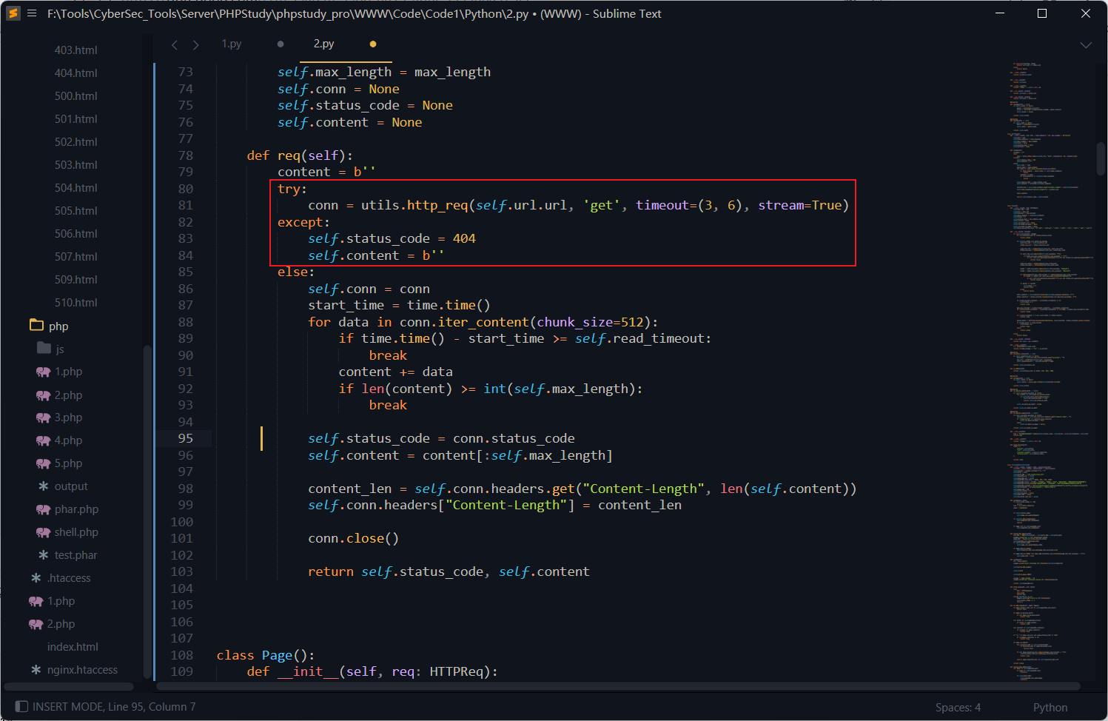Click the phar.php file icon
This screenshot has height=721, width=1108.
point(43,509)
